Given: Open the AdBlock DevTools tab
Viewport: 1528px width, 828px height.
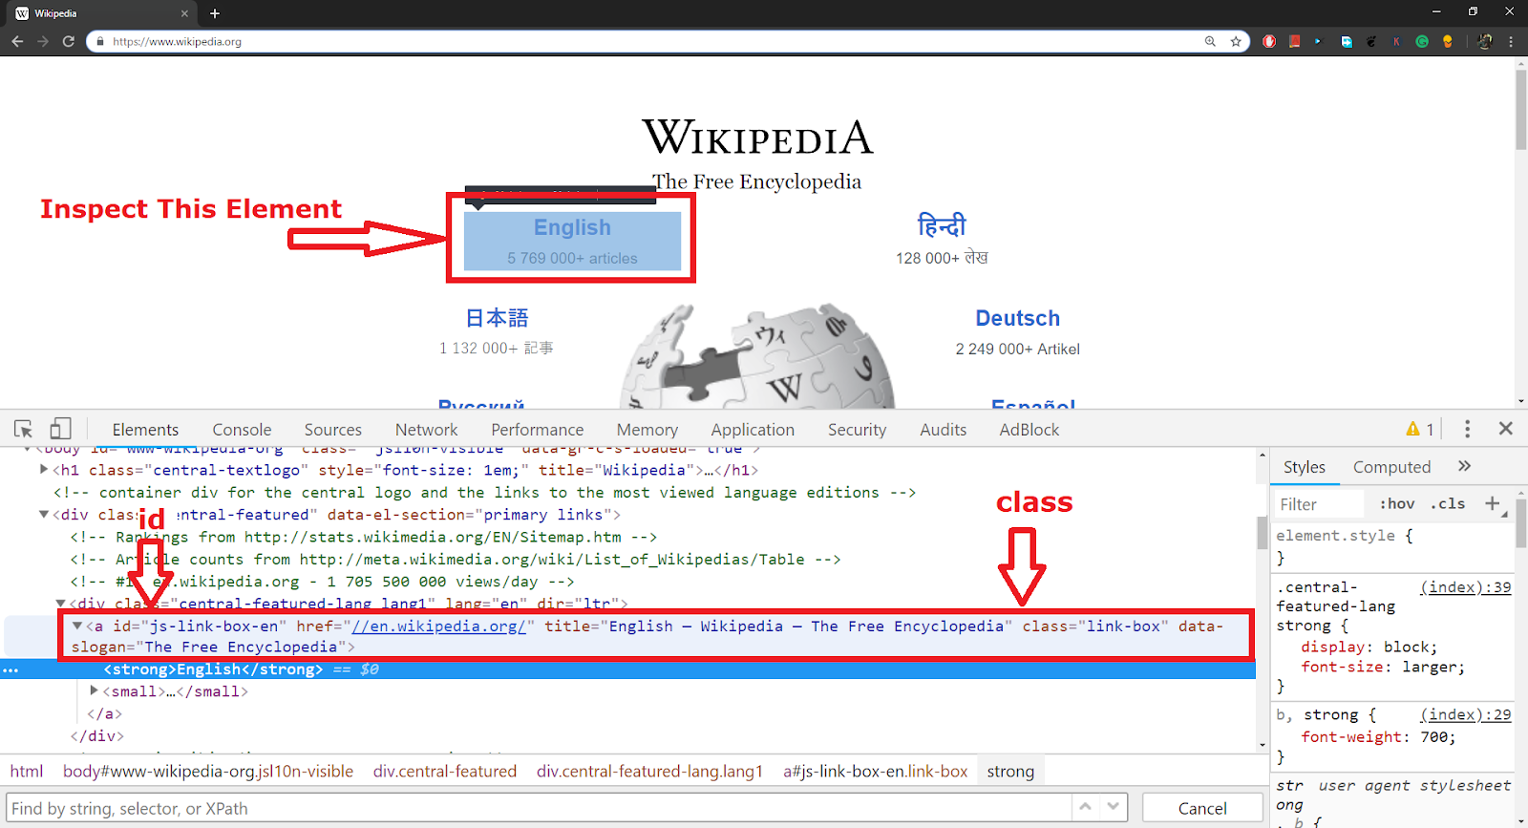Looking at the screenshot, I should 1029,430.
